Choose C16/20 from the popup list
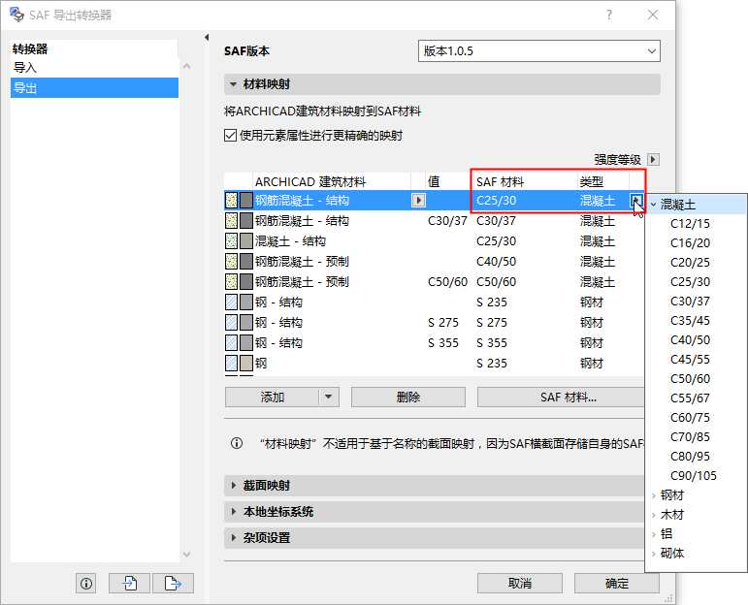748x605 pixels. pyautogui.click(x=691, y=243)
